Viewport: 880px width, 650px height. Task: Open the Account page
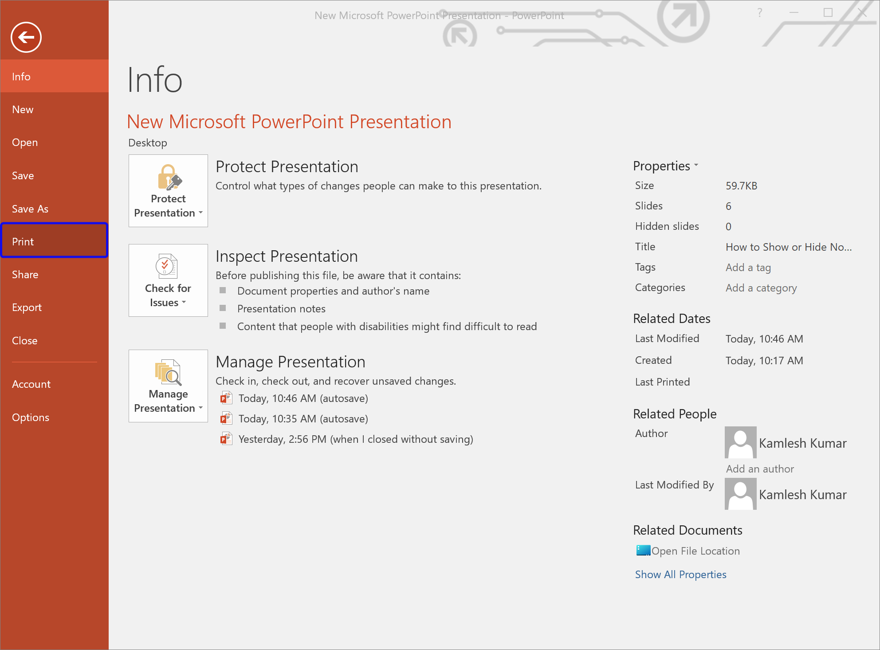(x=55, y=384)
